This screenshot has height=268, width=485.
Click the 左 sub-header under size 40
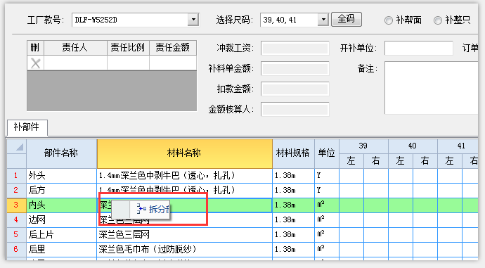pyautogui.click(x=401, y=161)
